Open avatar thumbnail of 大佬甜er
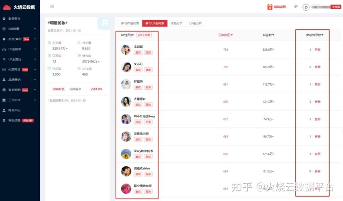This screenshot has height=201, width=343. coord(126,102)
